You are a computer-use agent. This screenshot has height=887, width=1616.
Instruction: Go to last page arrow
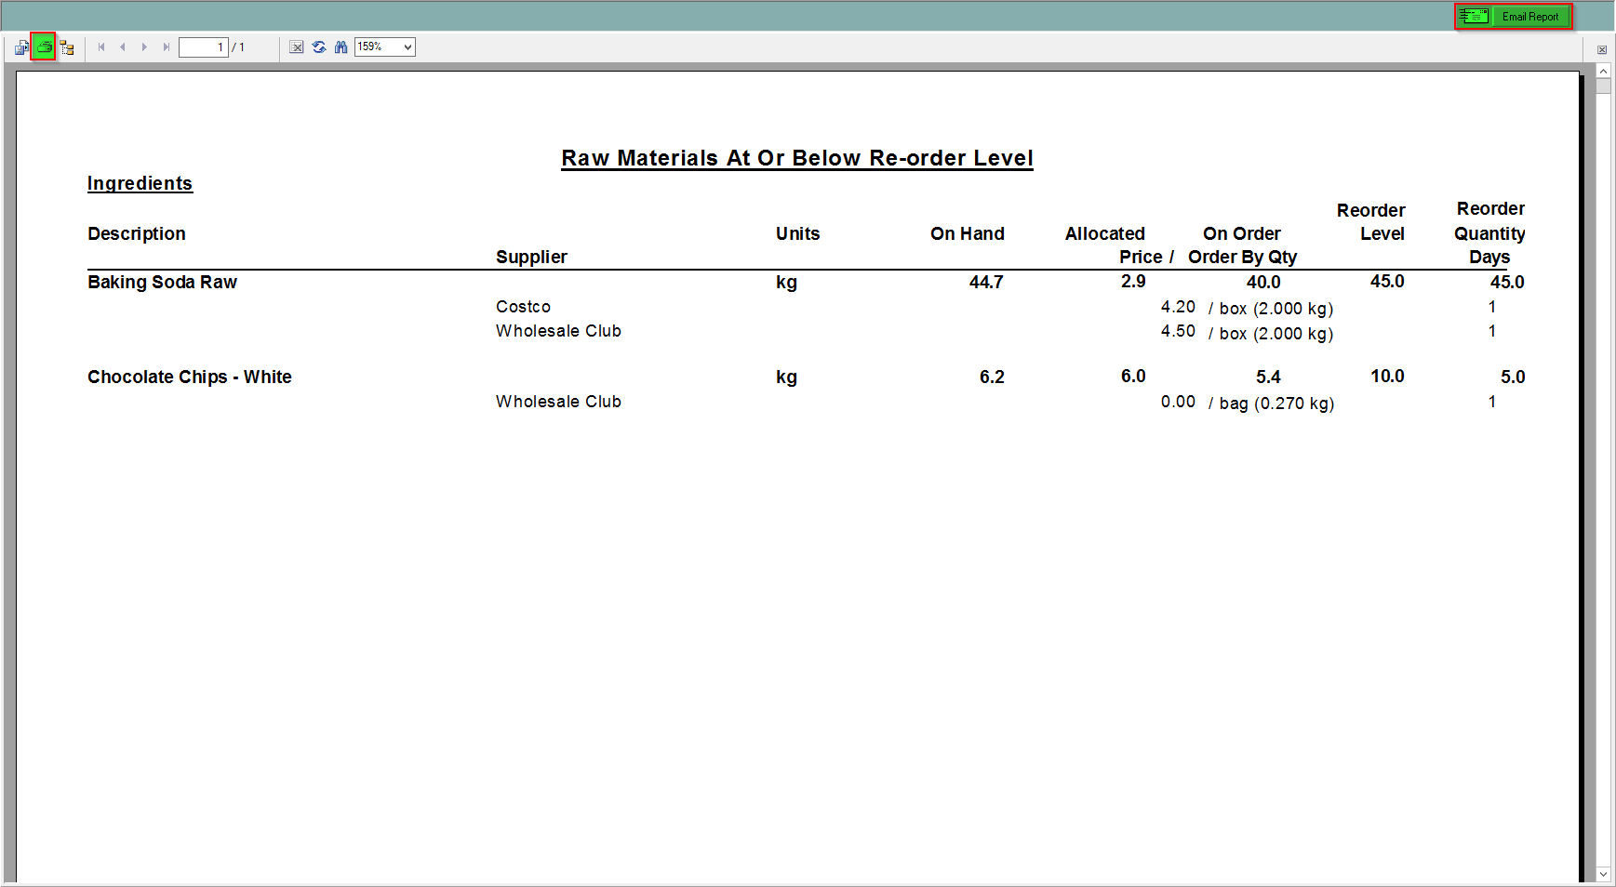pyautogui.click(x=167, y=47)
